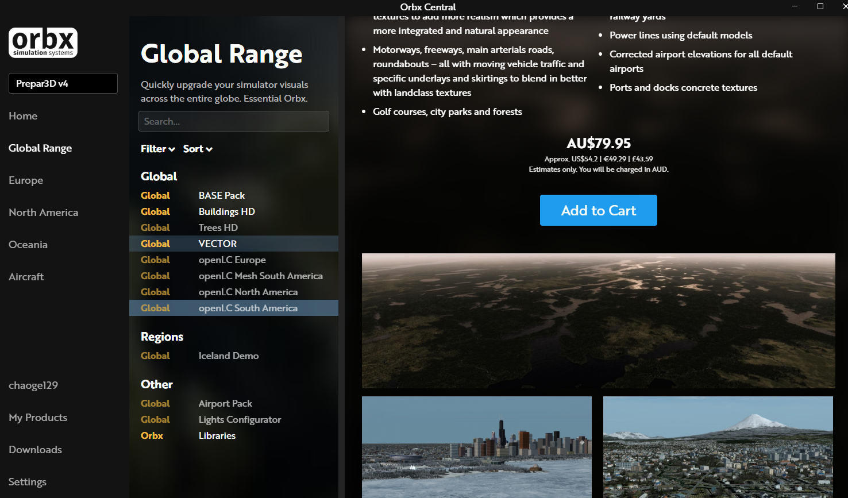The width and height of the screenshot is (848, 498).
Task: Click 'Power lines using default models' bullet
Action: 681,35
